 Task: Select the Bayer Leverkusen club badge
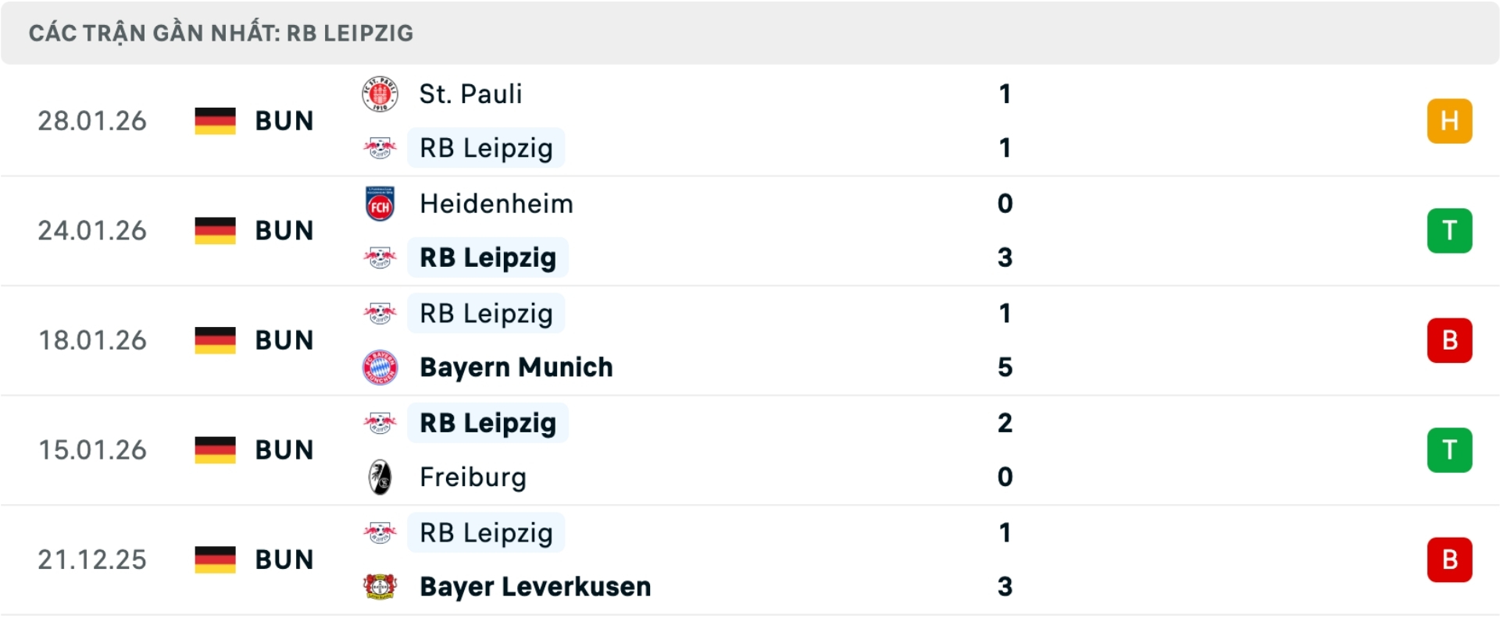click(x=380, y=587)
